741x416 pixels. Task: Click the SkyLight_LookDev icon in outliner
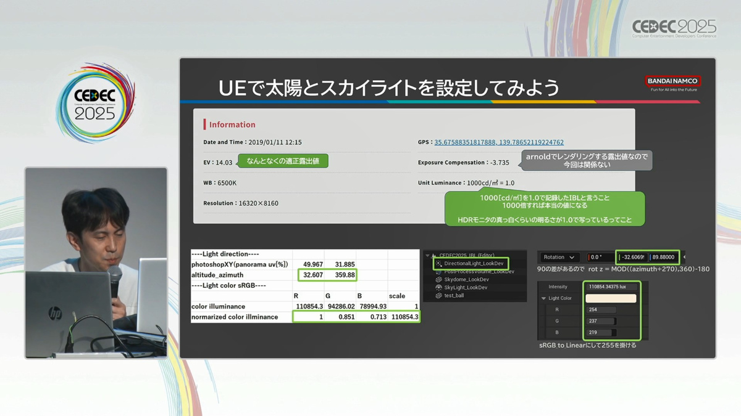click(439, 287)
